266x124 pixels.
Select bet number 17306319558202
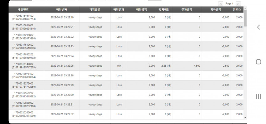(x=24, y=93)
